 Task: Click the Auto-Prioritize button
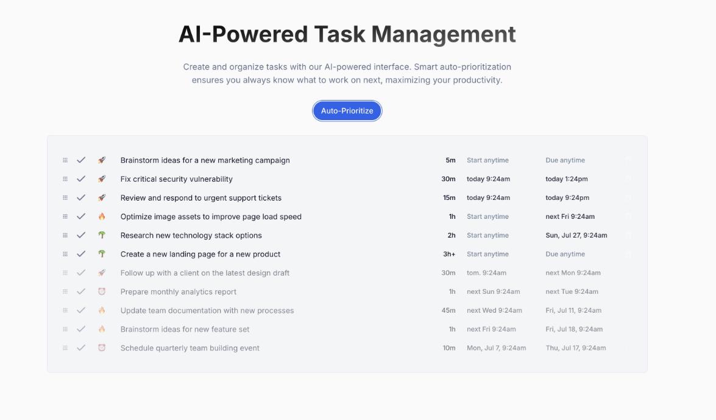point(347,111)
